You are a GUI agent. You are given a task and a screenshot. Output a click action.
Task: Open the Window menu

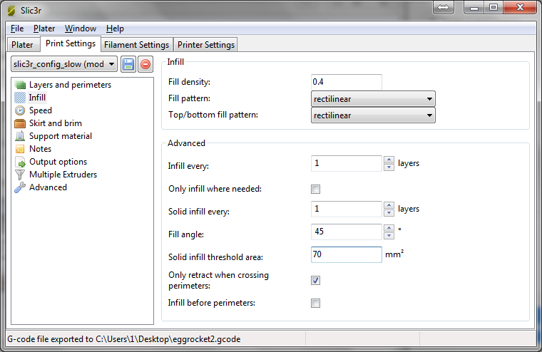point(81,29)
